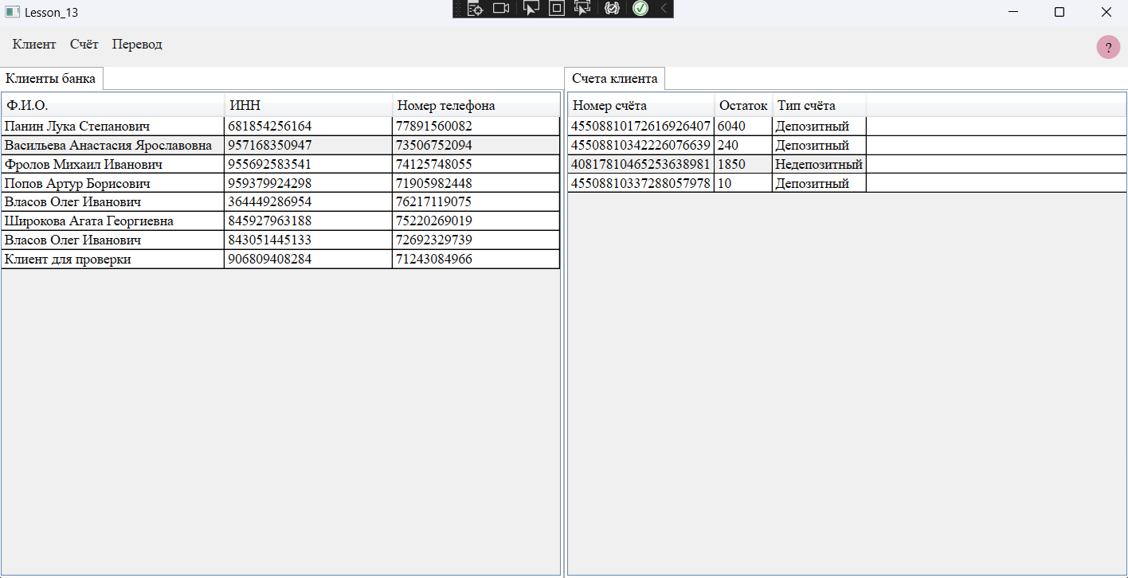This screenshot has width=1128, height=578.
Task: Click the curly braces checkmark icon
Action: pyautogui.click(x=612, y=9)
